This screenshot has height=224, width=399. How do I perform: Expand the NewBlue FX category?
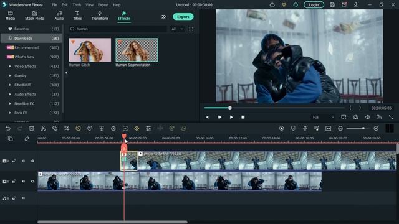[10, 104]
